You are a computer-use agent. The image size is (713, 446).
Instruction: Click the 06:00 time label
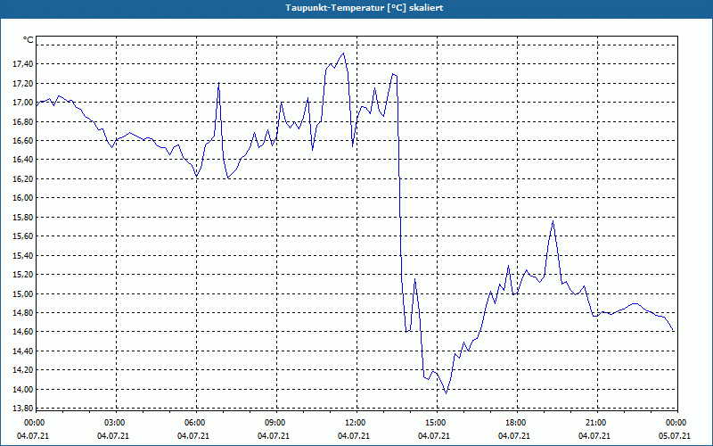tap(195, 423)
